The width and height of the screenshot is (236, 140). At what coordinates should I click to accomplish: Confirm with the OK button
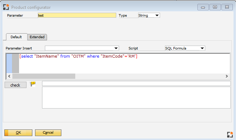(18, 133)
